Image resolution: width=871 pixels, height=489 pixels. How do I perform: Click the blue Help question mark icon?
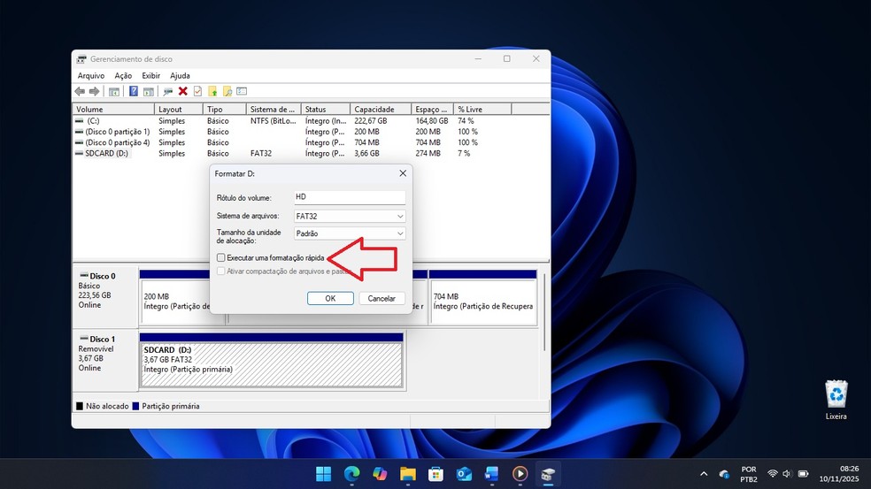click(134, 91)
